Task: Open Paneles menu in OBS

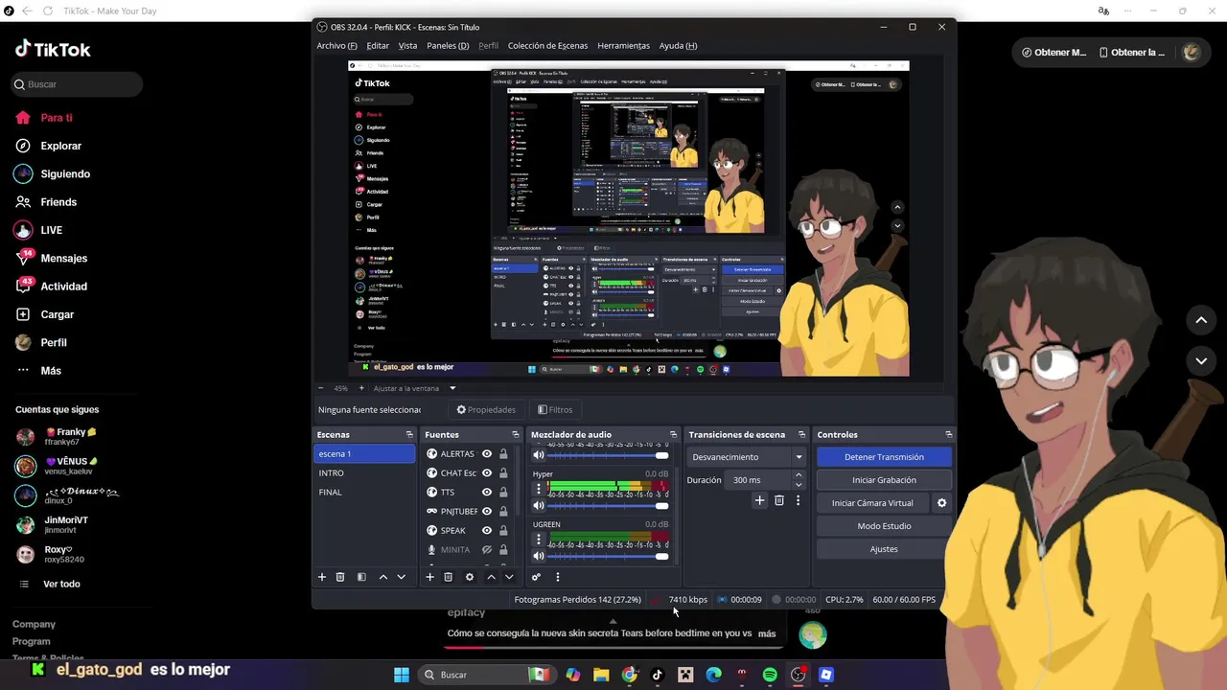Action: [x=448, y=45]
